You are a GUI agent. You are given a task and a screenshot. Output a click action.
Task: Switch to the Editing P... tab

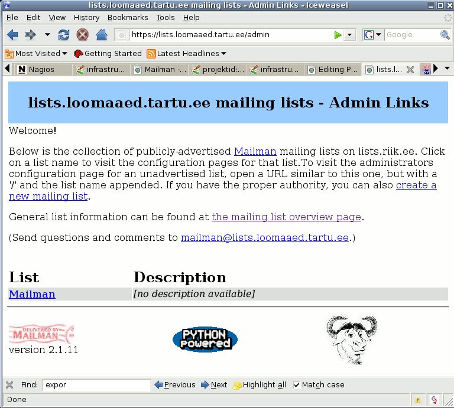[333, 70]
